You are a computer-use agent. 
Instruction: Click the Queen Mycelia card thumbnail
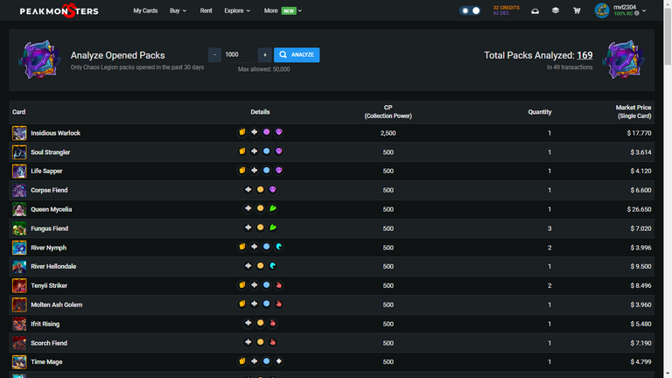coord(19,209)
